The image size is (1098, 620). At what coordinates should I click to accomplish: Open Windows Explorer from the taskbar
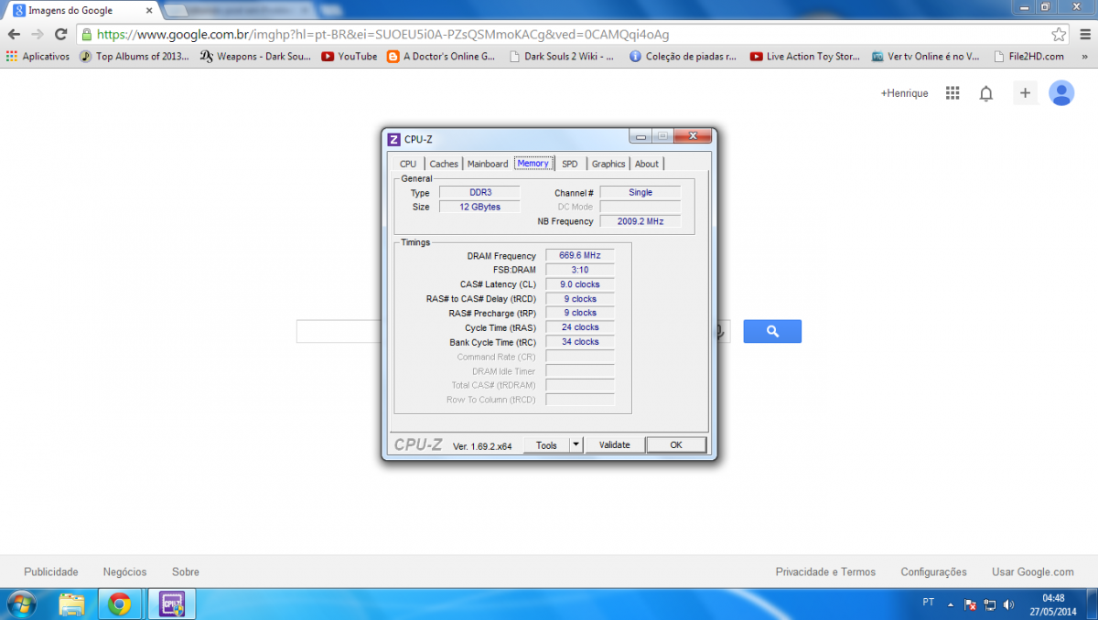coord(72,604)
